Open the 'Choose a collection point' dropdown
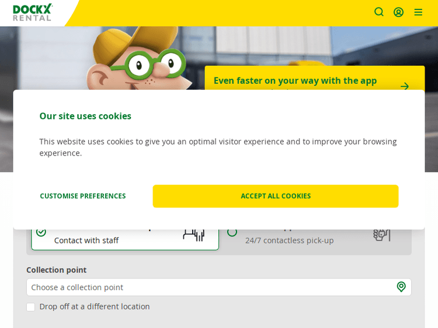 click(x=210, y=287)
